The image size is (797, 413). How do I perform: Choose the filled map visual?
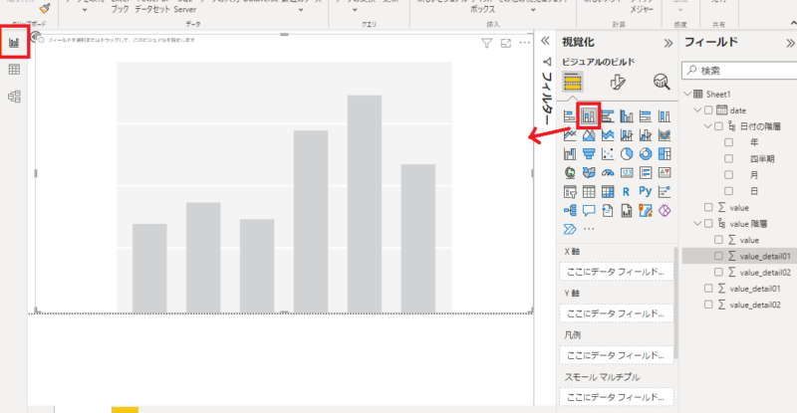[589, 173]
